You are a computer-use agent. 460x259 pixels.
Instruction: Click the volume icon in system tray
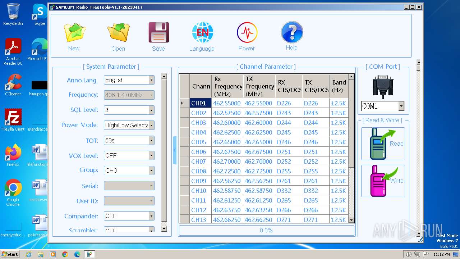pos(408,254)
